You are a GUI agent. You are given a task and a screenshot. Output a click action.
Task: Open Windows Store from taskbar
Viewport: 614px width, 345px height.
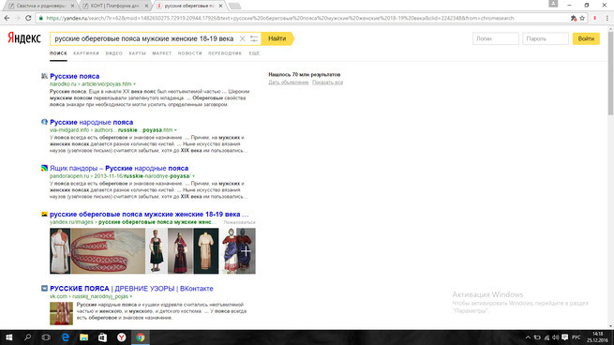click(102, 337)
